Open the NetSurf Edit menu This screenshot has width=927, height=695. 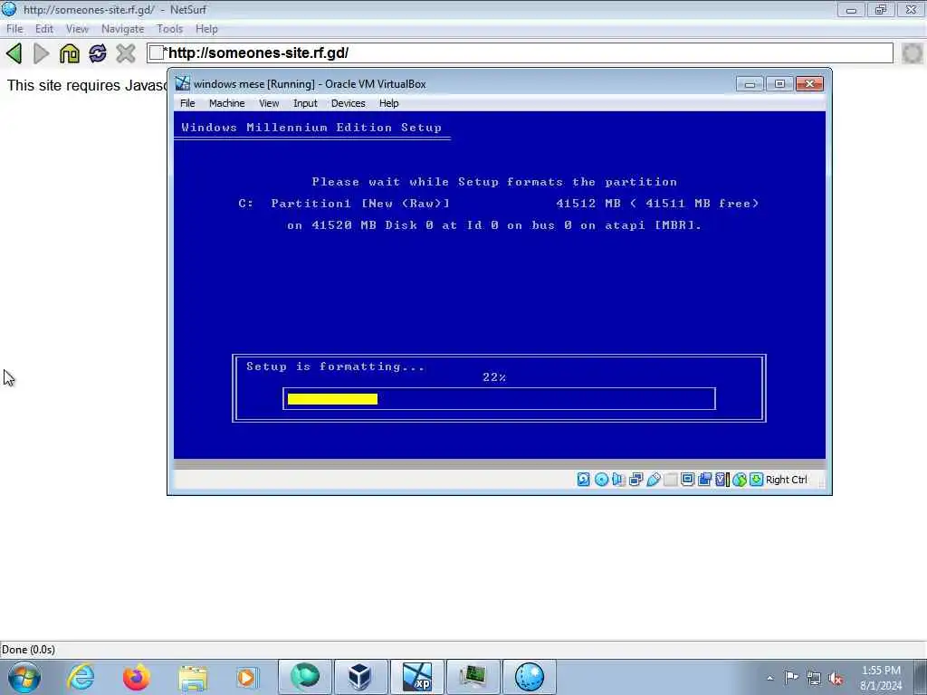click(x=44, y=29)
